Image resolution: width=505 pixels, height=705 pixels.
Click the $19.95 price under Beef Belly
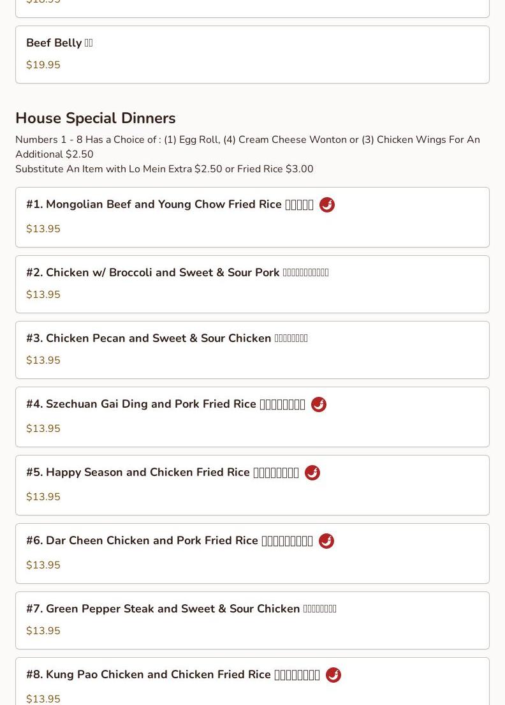point(43,64)
